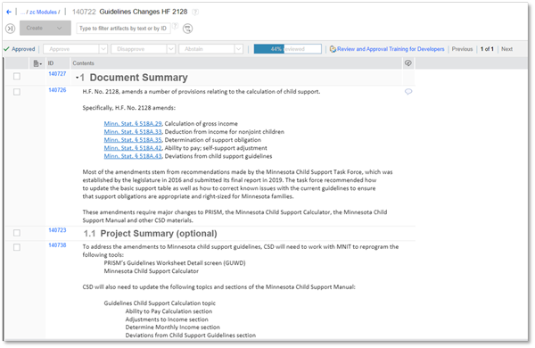Select checkbox for artifact 140727
This screenshot has height=348, width=535.
17,77
